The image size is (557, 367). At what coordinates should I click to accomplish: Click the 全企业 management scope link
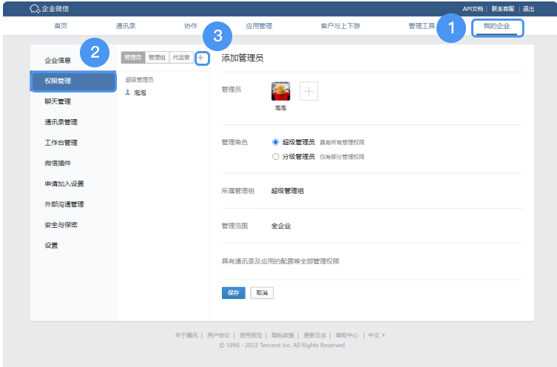tap(281, 226)
